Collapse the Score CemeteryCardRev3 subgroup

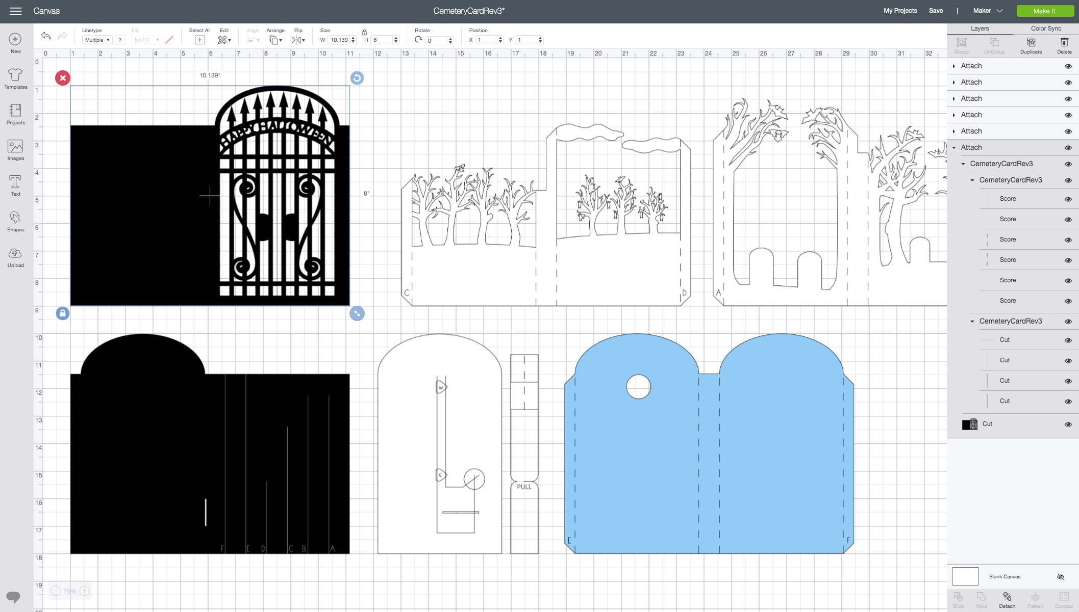(x=972, y=180)
